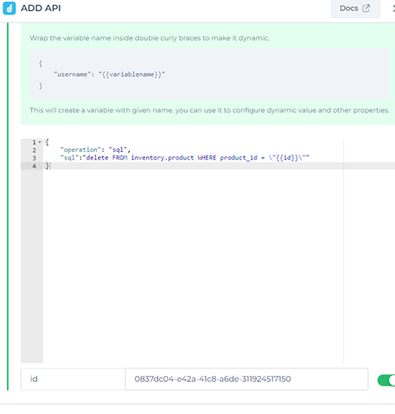Click the id value input field
Screen dimensions: 395x414
(x=246, y=379)
